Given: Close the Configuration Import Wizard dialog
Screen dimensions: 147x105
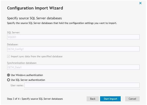Looking at the screenshot, I should point(140,3).
